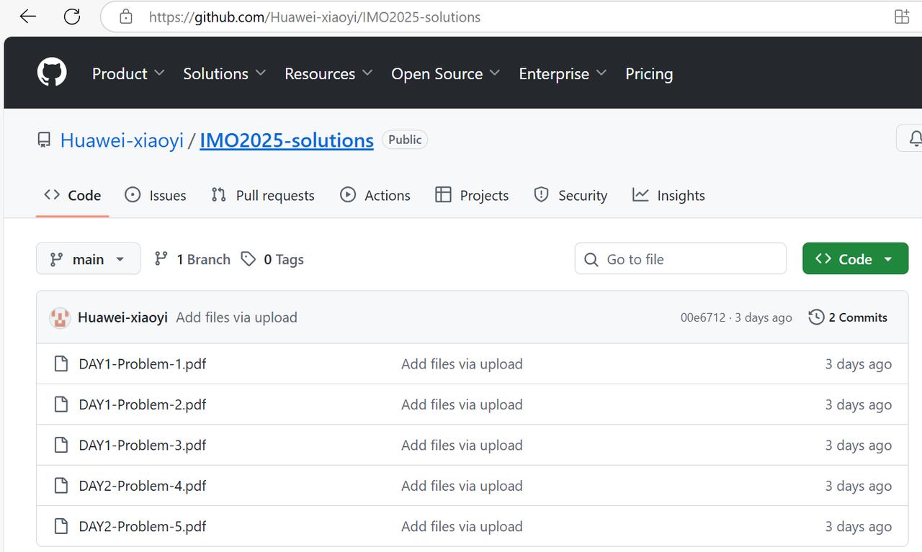Click the repository icon beside Huawei-xiaoyi
Screen dimensions: 922x552
(x=44, y=140)
